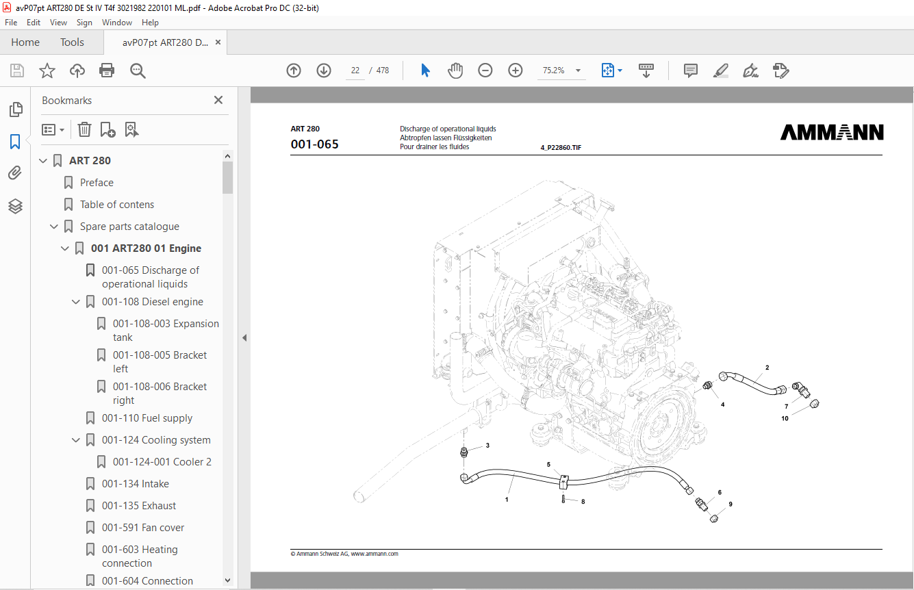Screen dimensions: 914x590
Task: Open page thumbnails panel icon
Action: point(15,109)
